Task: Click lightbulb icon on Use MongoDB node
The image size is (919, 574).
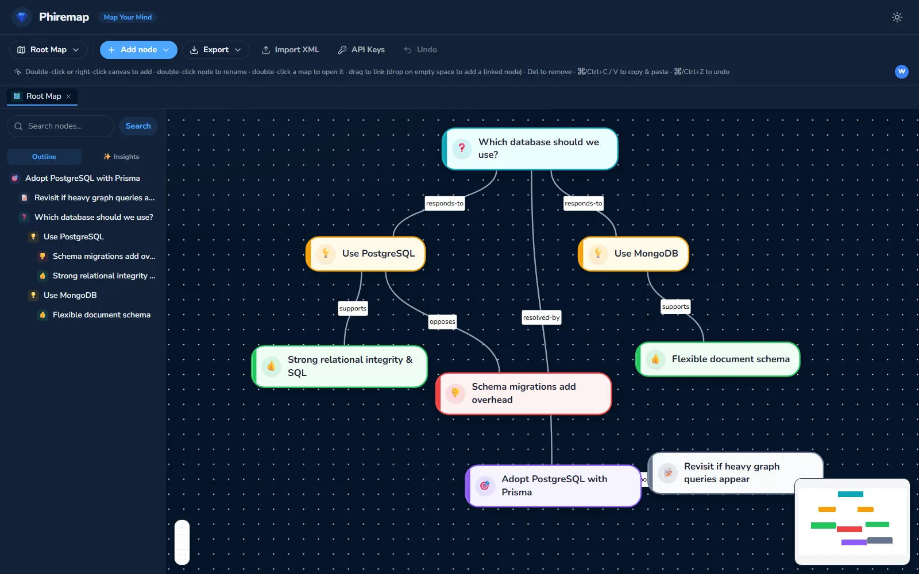Action: [598, 254]
